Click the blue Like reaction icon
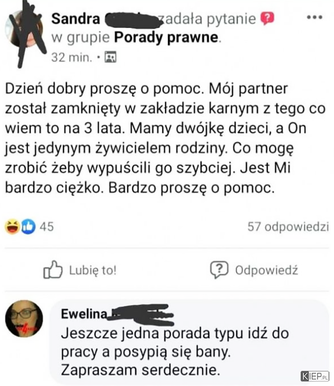Screen dimensions: 334x386 coord(28,227)
